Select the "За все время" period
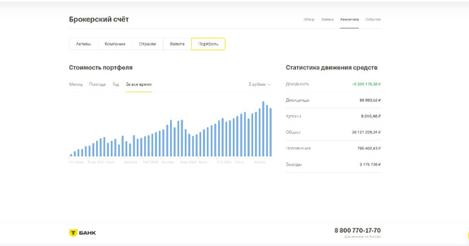469x246 pixels. coord(138,84)
